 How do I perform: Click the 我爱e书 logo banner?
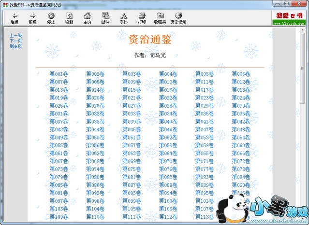[289, 18]
